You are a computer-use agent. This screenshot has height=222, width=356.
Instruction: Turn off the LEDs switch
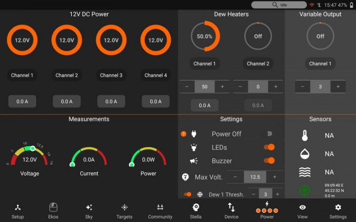click(x=268, y=147)
